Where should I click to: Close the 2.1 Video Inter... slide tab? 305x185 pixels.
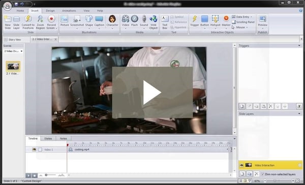pyautogui.click(x=55, y=40)
